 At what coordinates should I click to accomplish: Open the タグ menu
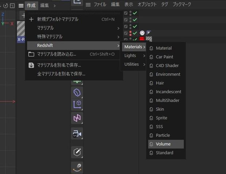[x=164, y=4]
